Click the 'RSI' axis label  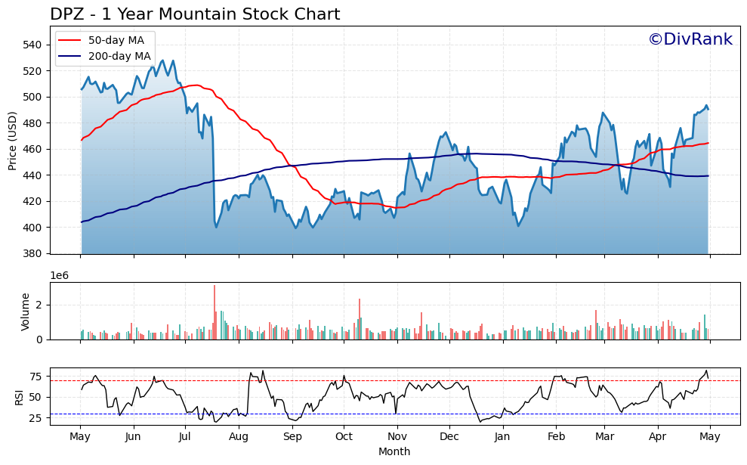click(19, 397)
